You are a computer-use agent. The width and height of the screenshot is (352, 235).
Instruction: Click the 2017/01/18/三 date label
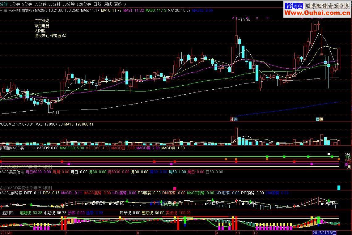tap(324, 233)
